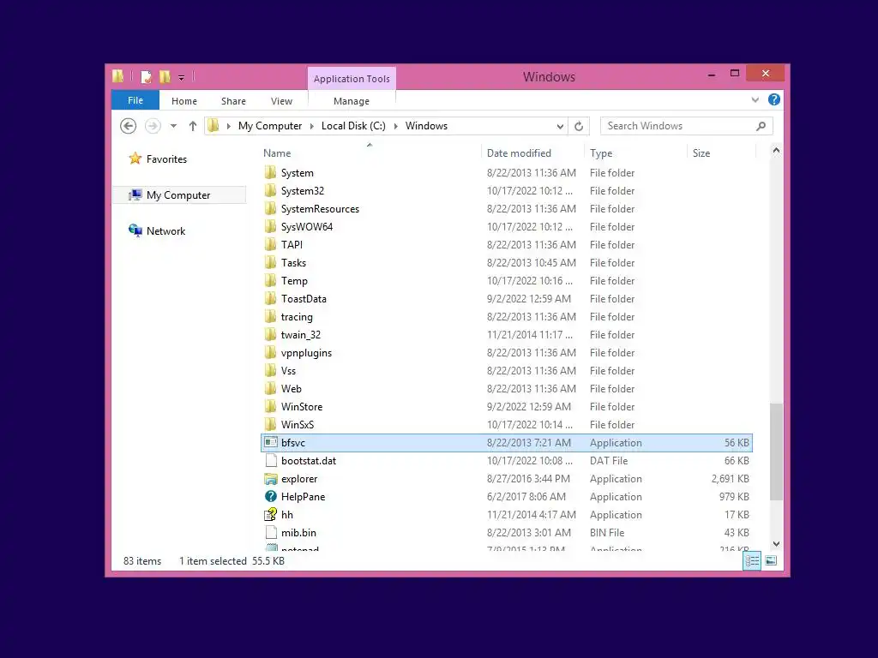Sort by Name column header
Image resolution: width=878 pixels, height=658 pixels.
pyautogui.click(x=277, y=153)
